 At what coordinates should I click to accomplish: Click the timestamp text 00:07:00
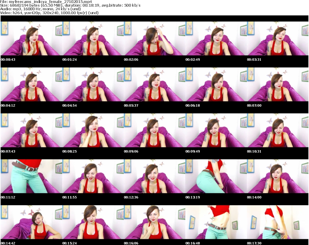point(254,105)
